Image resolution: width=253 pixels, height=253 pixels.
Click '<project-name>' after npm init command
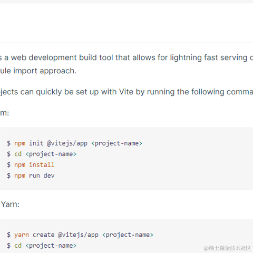pyautogui.click(x=116, y=143)
